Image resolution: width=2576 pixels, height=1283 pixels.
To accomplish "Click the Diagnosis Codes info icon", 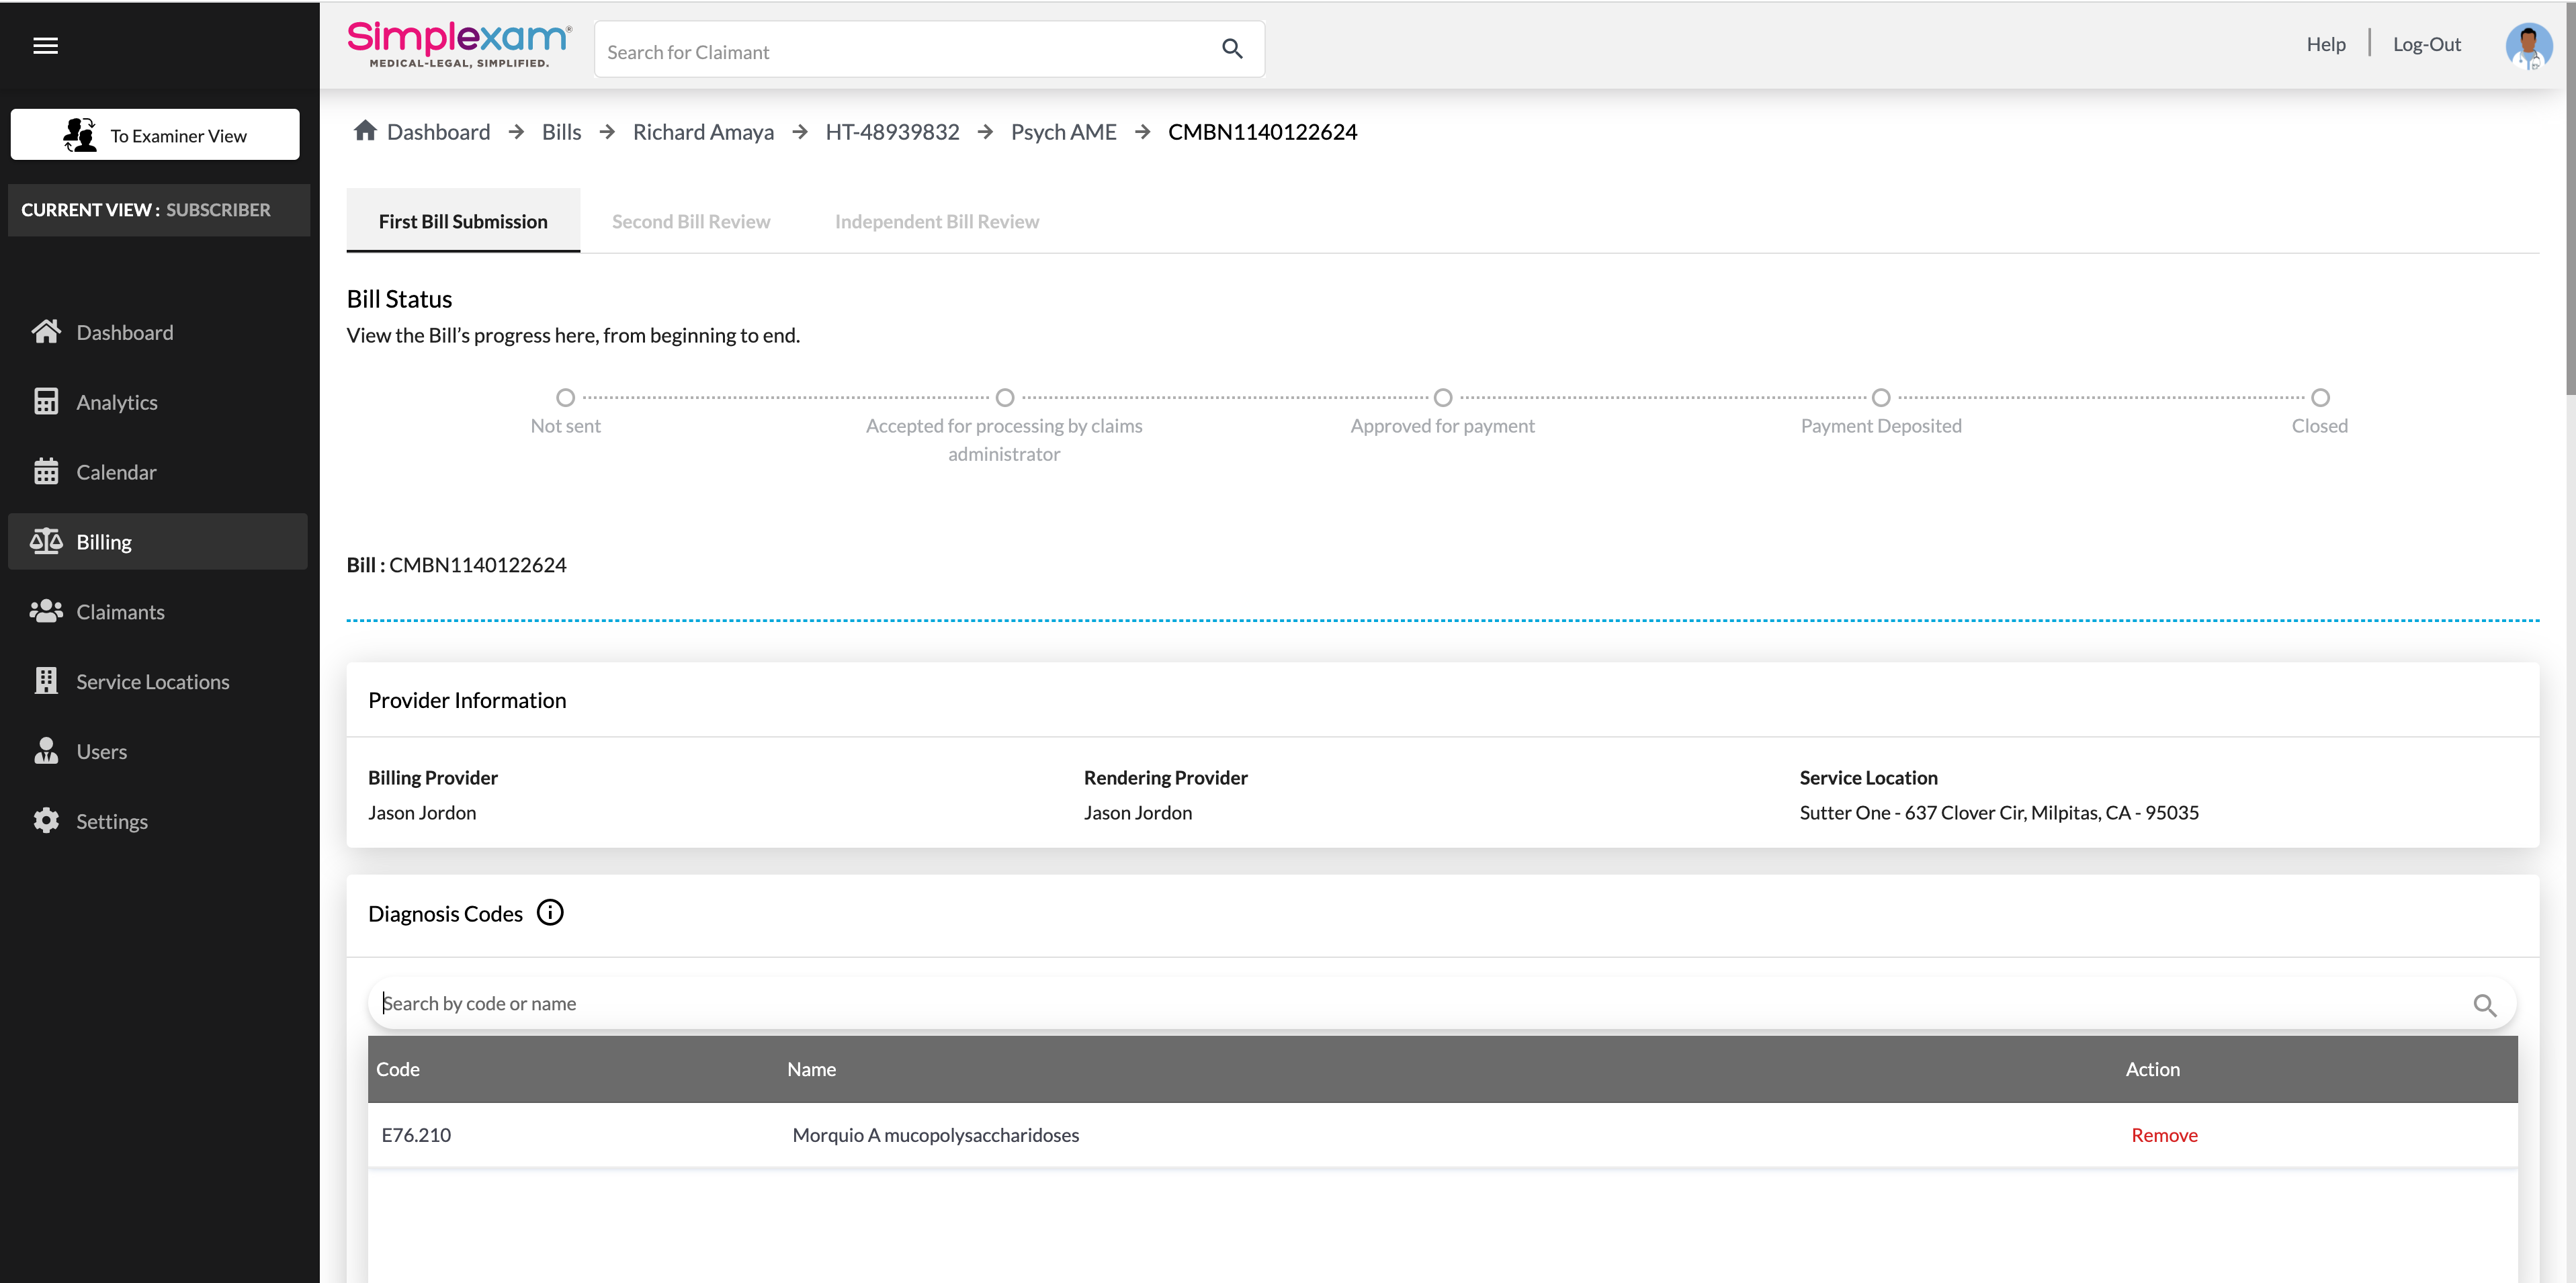I will click(550, 912).
